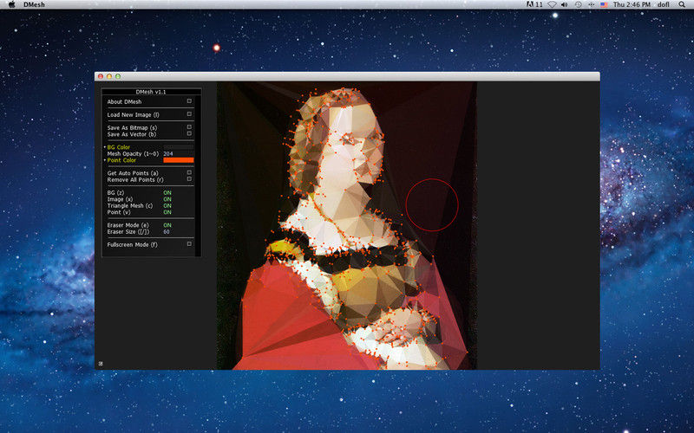Click the menu bar icon left of flag
Screen dimensions: 694x433
pyautogui.click(x=592, y=4)
